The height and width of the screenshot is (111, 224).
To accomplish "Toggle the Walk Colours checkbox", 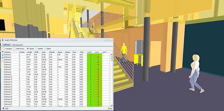I will [14, 49].
